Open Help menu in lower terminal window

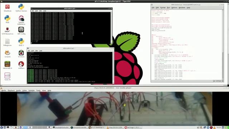point(41,51)
